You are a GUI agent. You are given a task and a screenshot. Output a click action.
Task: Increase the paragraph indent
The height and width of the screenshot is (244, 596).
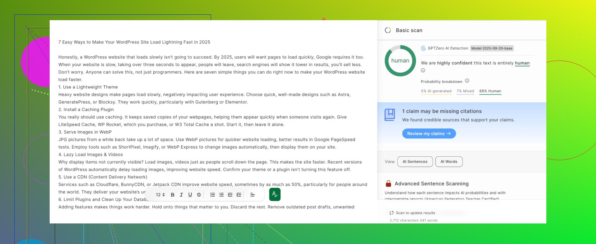pyautogui.click(x=239, y=195)
